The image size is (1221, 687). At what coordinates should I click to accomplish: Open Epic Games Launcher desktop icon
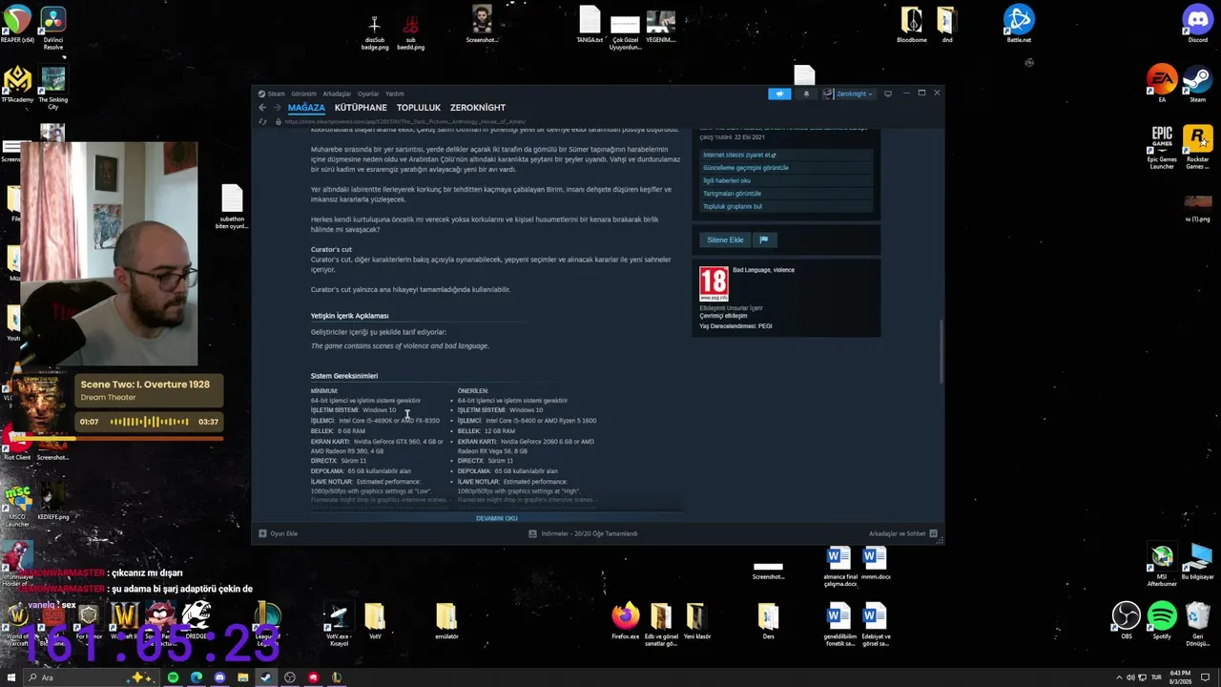[x=1162, y=147]
